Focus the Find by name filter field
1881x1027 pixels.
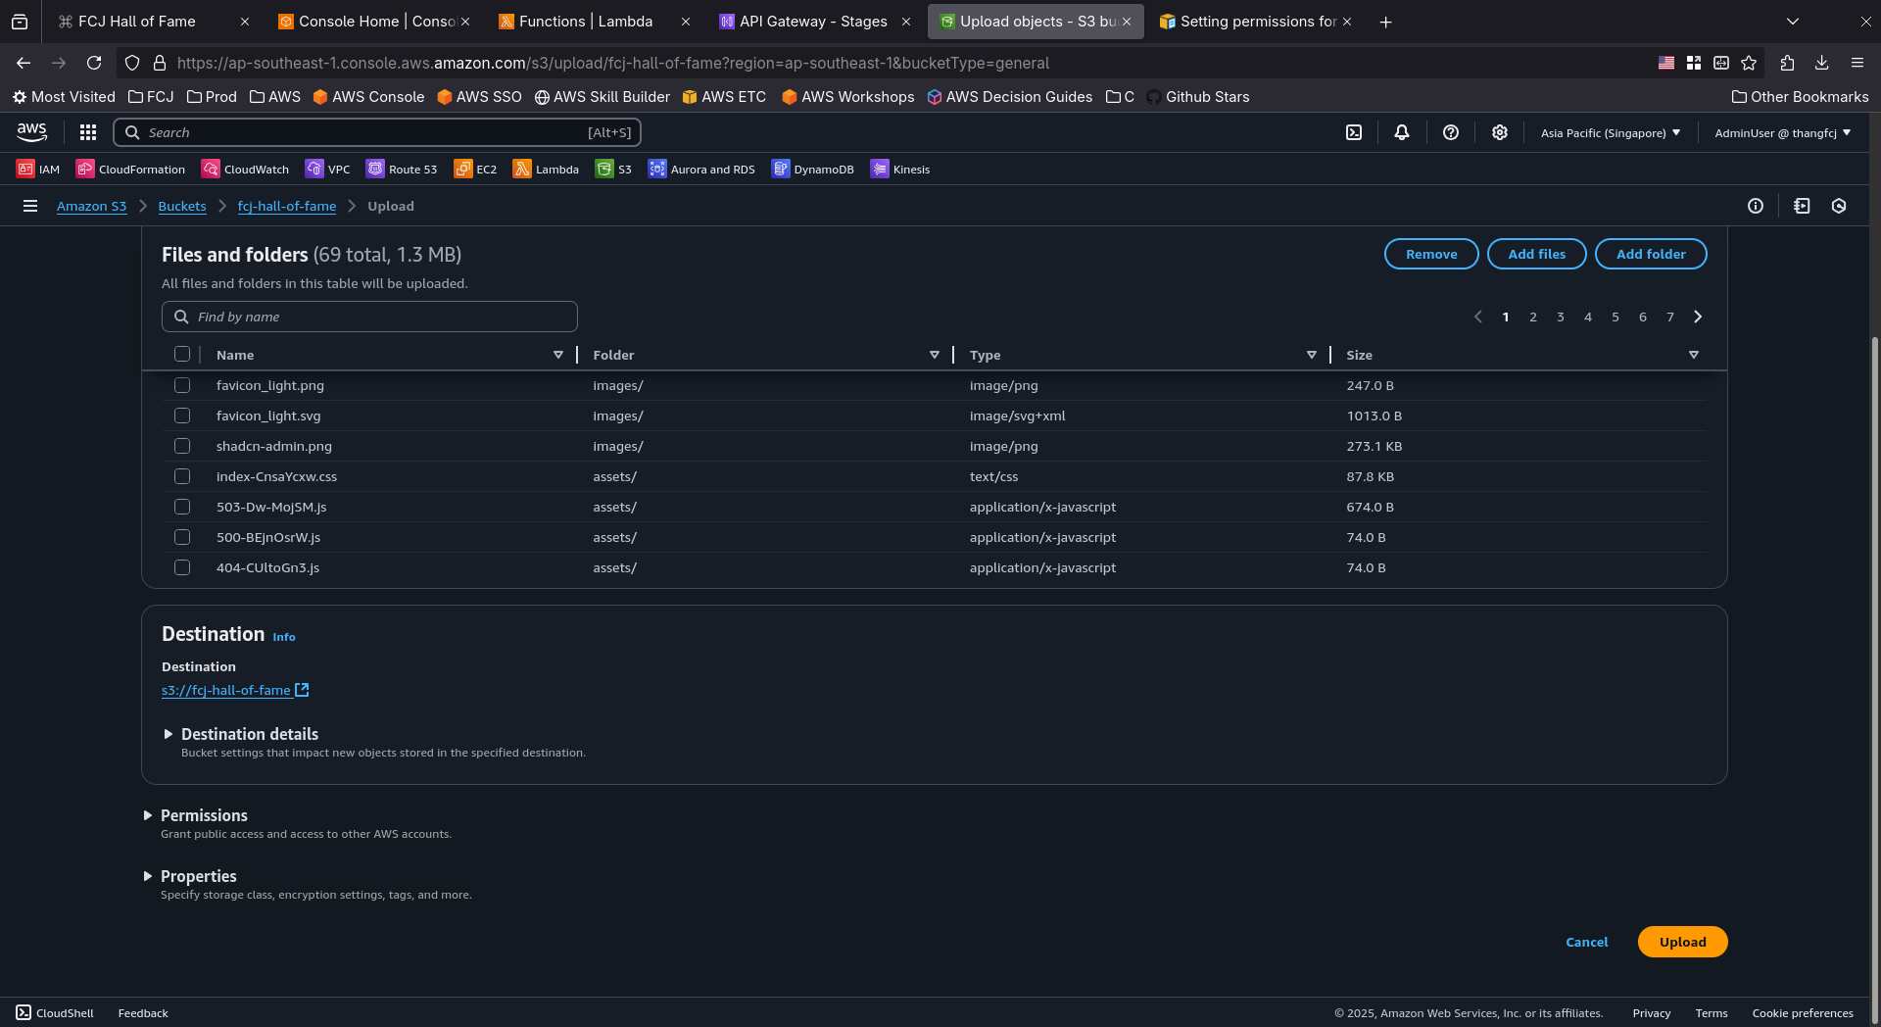(369, 317)
